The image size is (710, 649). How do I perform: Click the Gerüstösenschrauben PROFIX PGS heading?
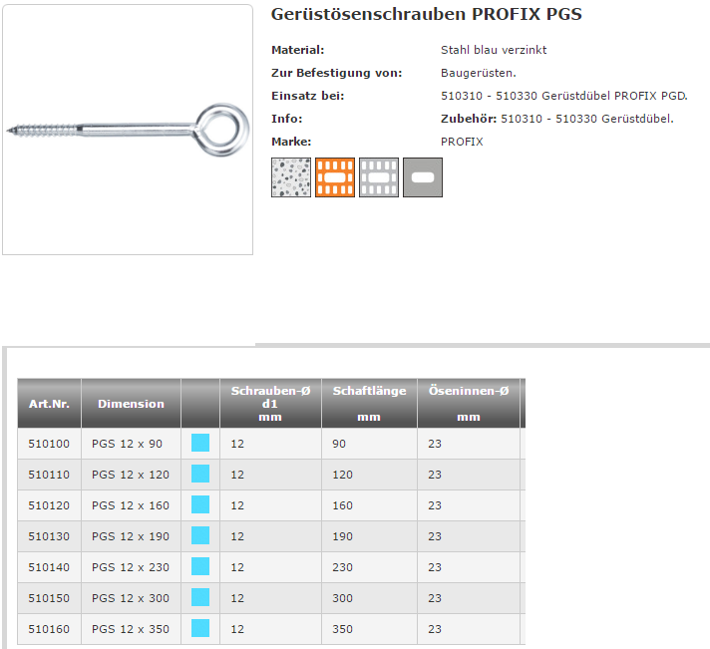[426, 15]
